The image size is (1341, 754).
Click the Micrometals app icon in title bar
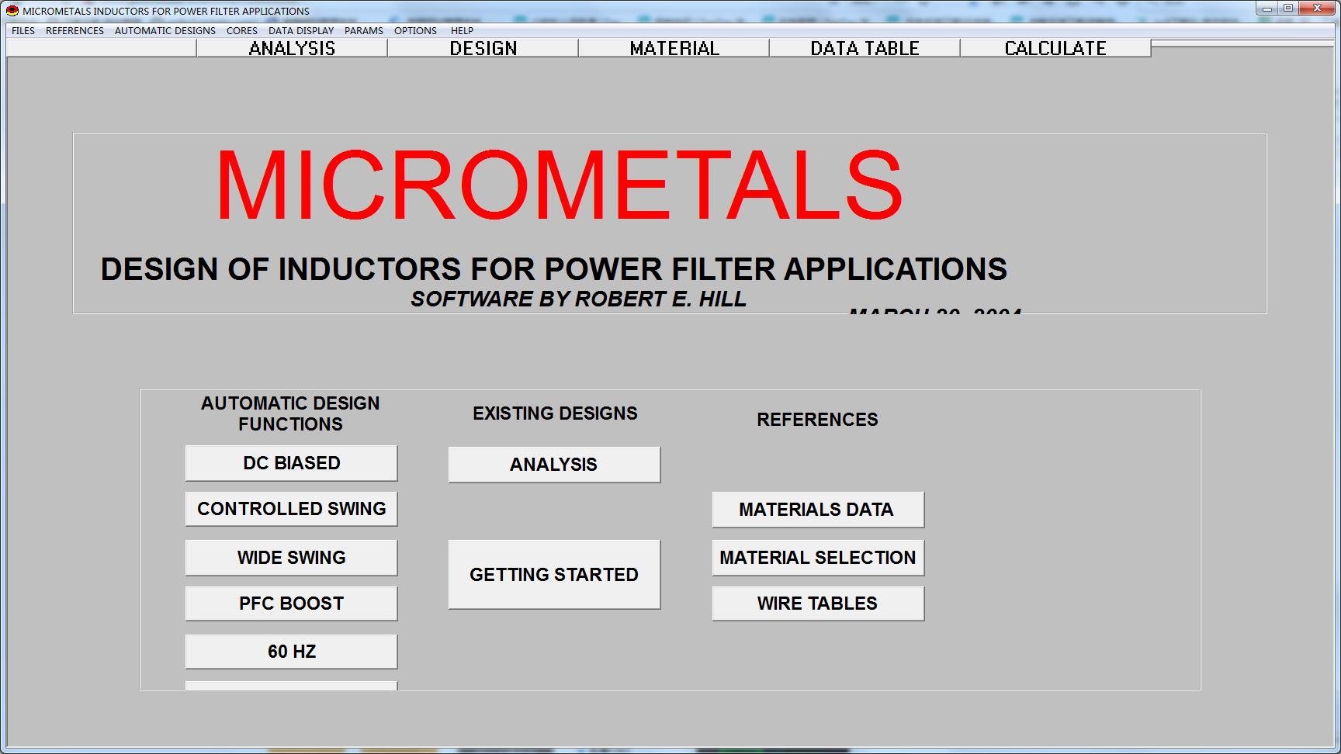click(12, 11)
